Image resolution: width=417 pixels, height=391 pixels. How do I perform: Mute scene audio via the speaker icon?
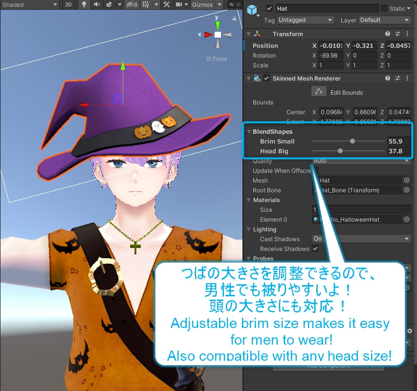tap(96, 5)
